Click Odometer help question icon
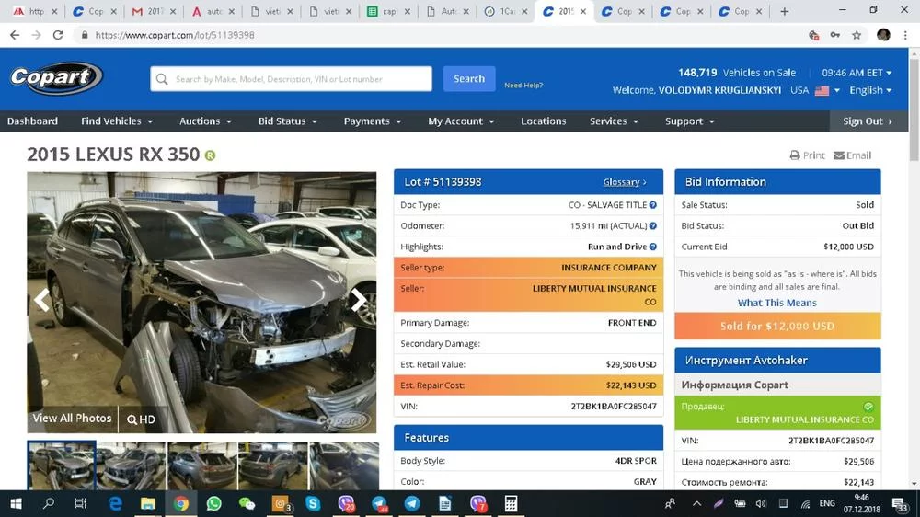This screenshot has width=920, height=517. tap(653, 226)
